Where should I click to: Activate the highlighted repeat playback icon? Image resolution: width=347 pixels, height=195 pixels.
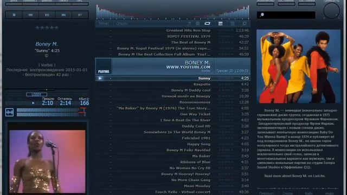pyautogui.click(x=207, y=23)
